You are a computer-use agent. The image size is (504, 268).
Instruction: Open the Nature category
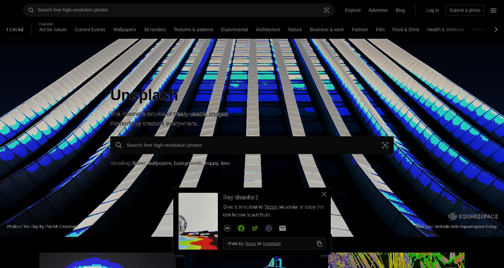coord(295,30)
